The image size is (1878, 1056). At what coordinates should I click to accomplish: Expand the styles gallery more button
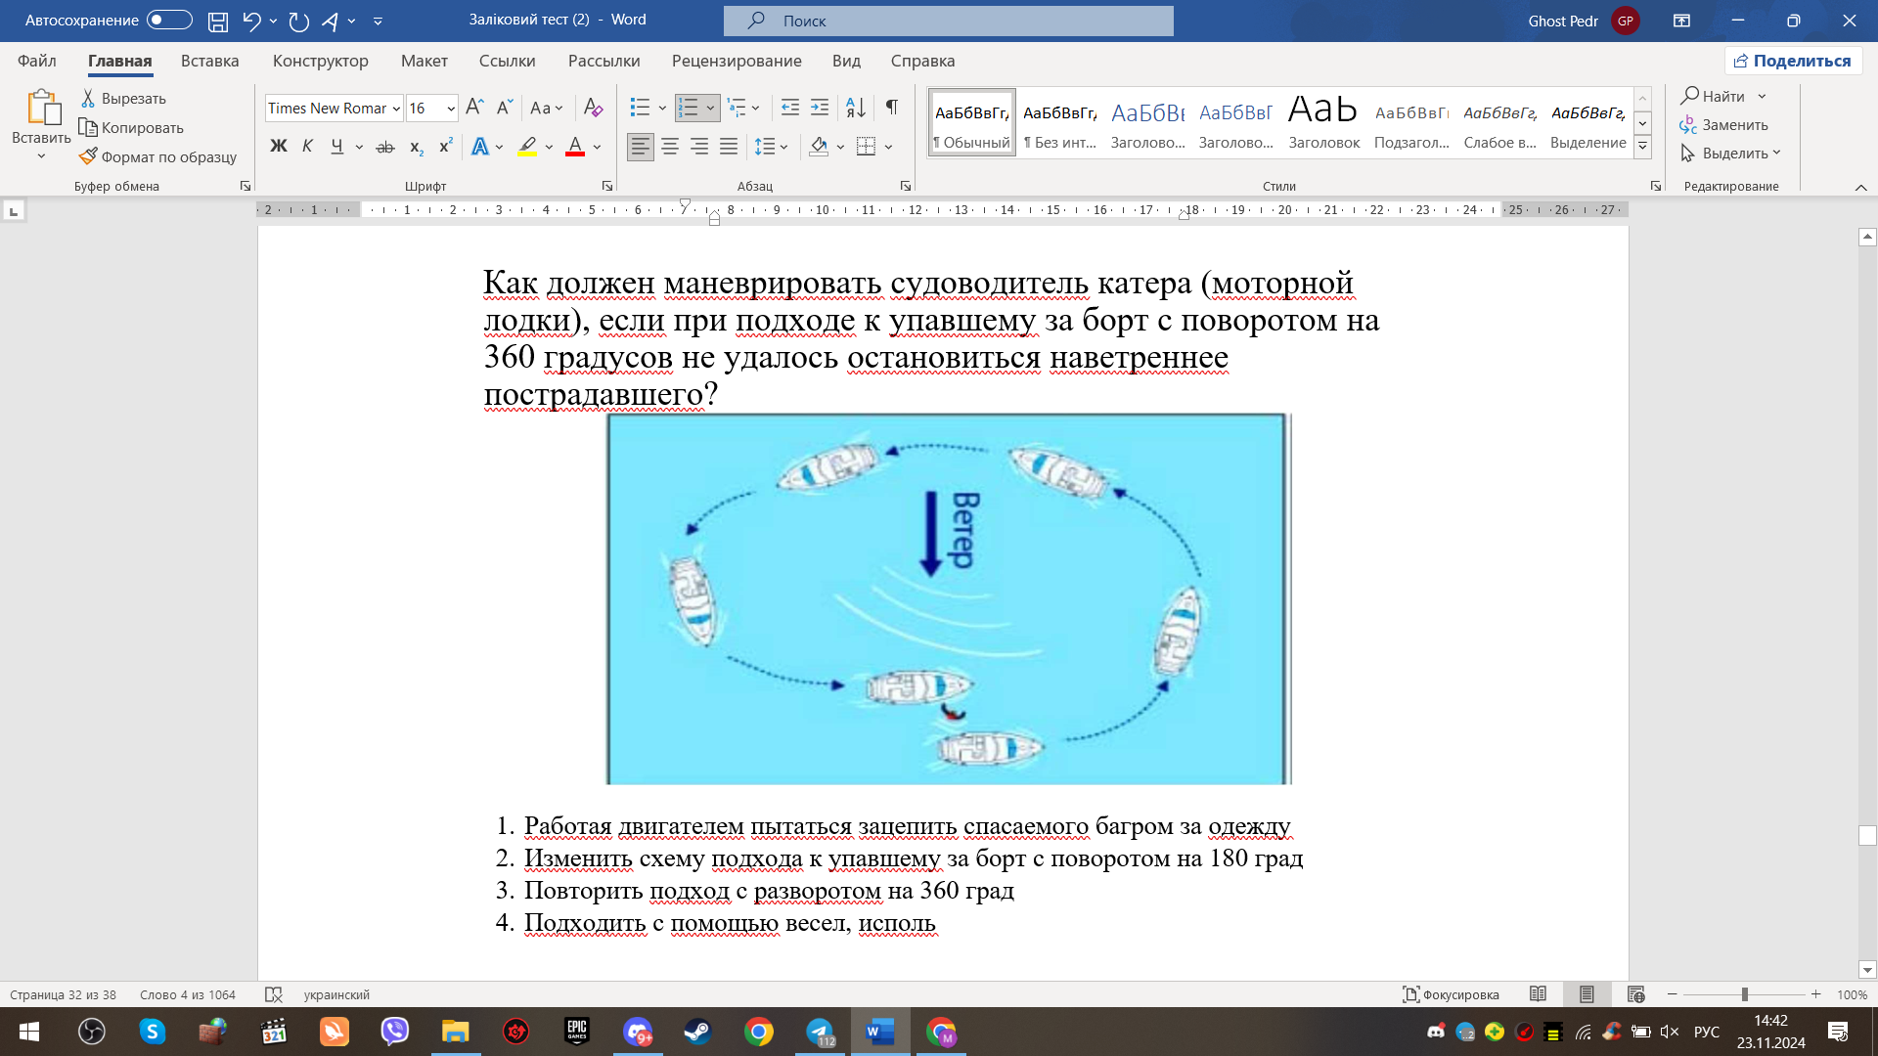pyautogui.click(x=1643, y=147)
